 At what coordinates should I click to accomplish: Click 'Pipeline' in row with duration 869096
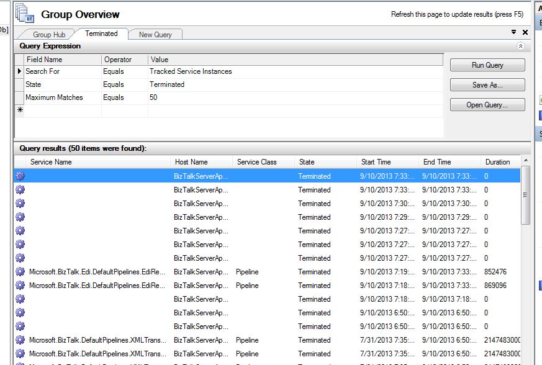(247, 285)
